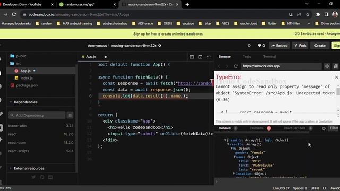This screenshot has height=191, width=340.
Task: Open package.json in file tree
Action: (x=27, y=85)
